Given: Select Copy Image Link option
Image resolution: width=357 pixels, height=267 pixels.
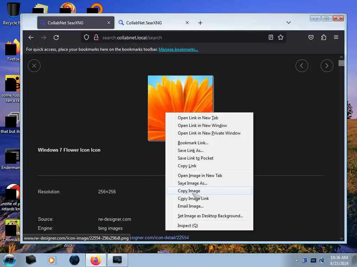Looking at the screenshot, I should [209, 199].
